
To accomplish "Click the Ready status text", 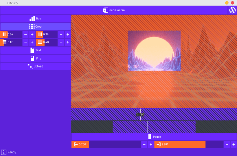I will 12,152.
